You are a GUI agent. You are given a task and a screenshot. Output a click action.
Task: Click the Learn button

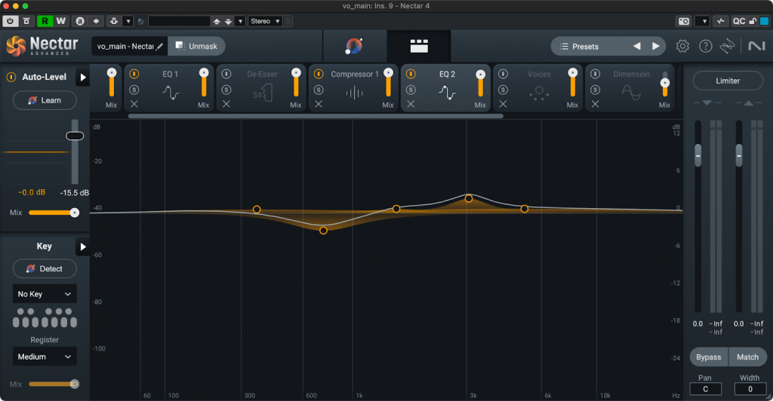pyautogui.click(x=45, y=100)
